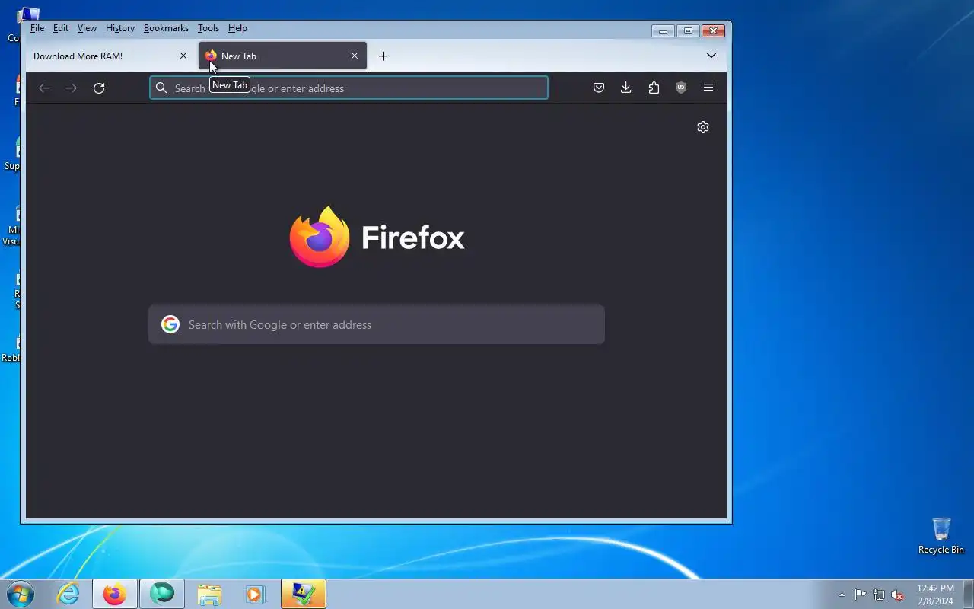974x609 pixels.
Task: Close the Download More RAM! tab
Action: click(x=183, y=56)
